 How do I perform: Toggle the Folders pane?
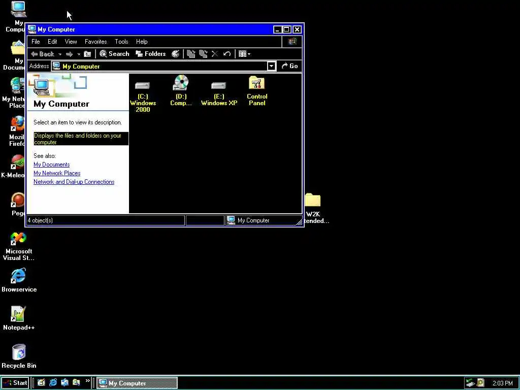click(151, 54)
